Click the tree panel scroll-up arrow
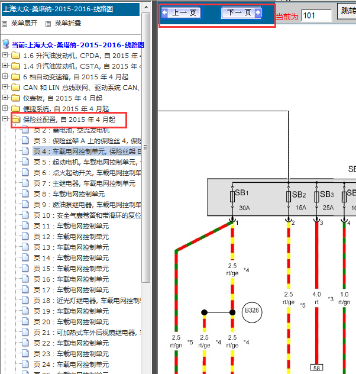This screenshot has height=374, width=356. [146, 7]
